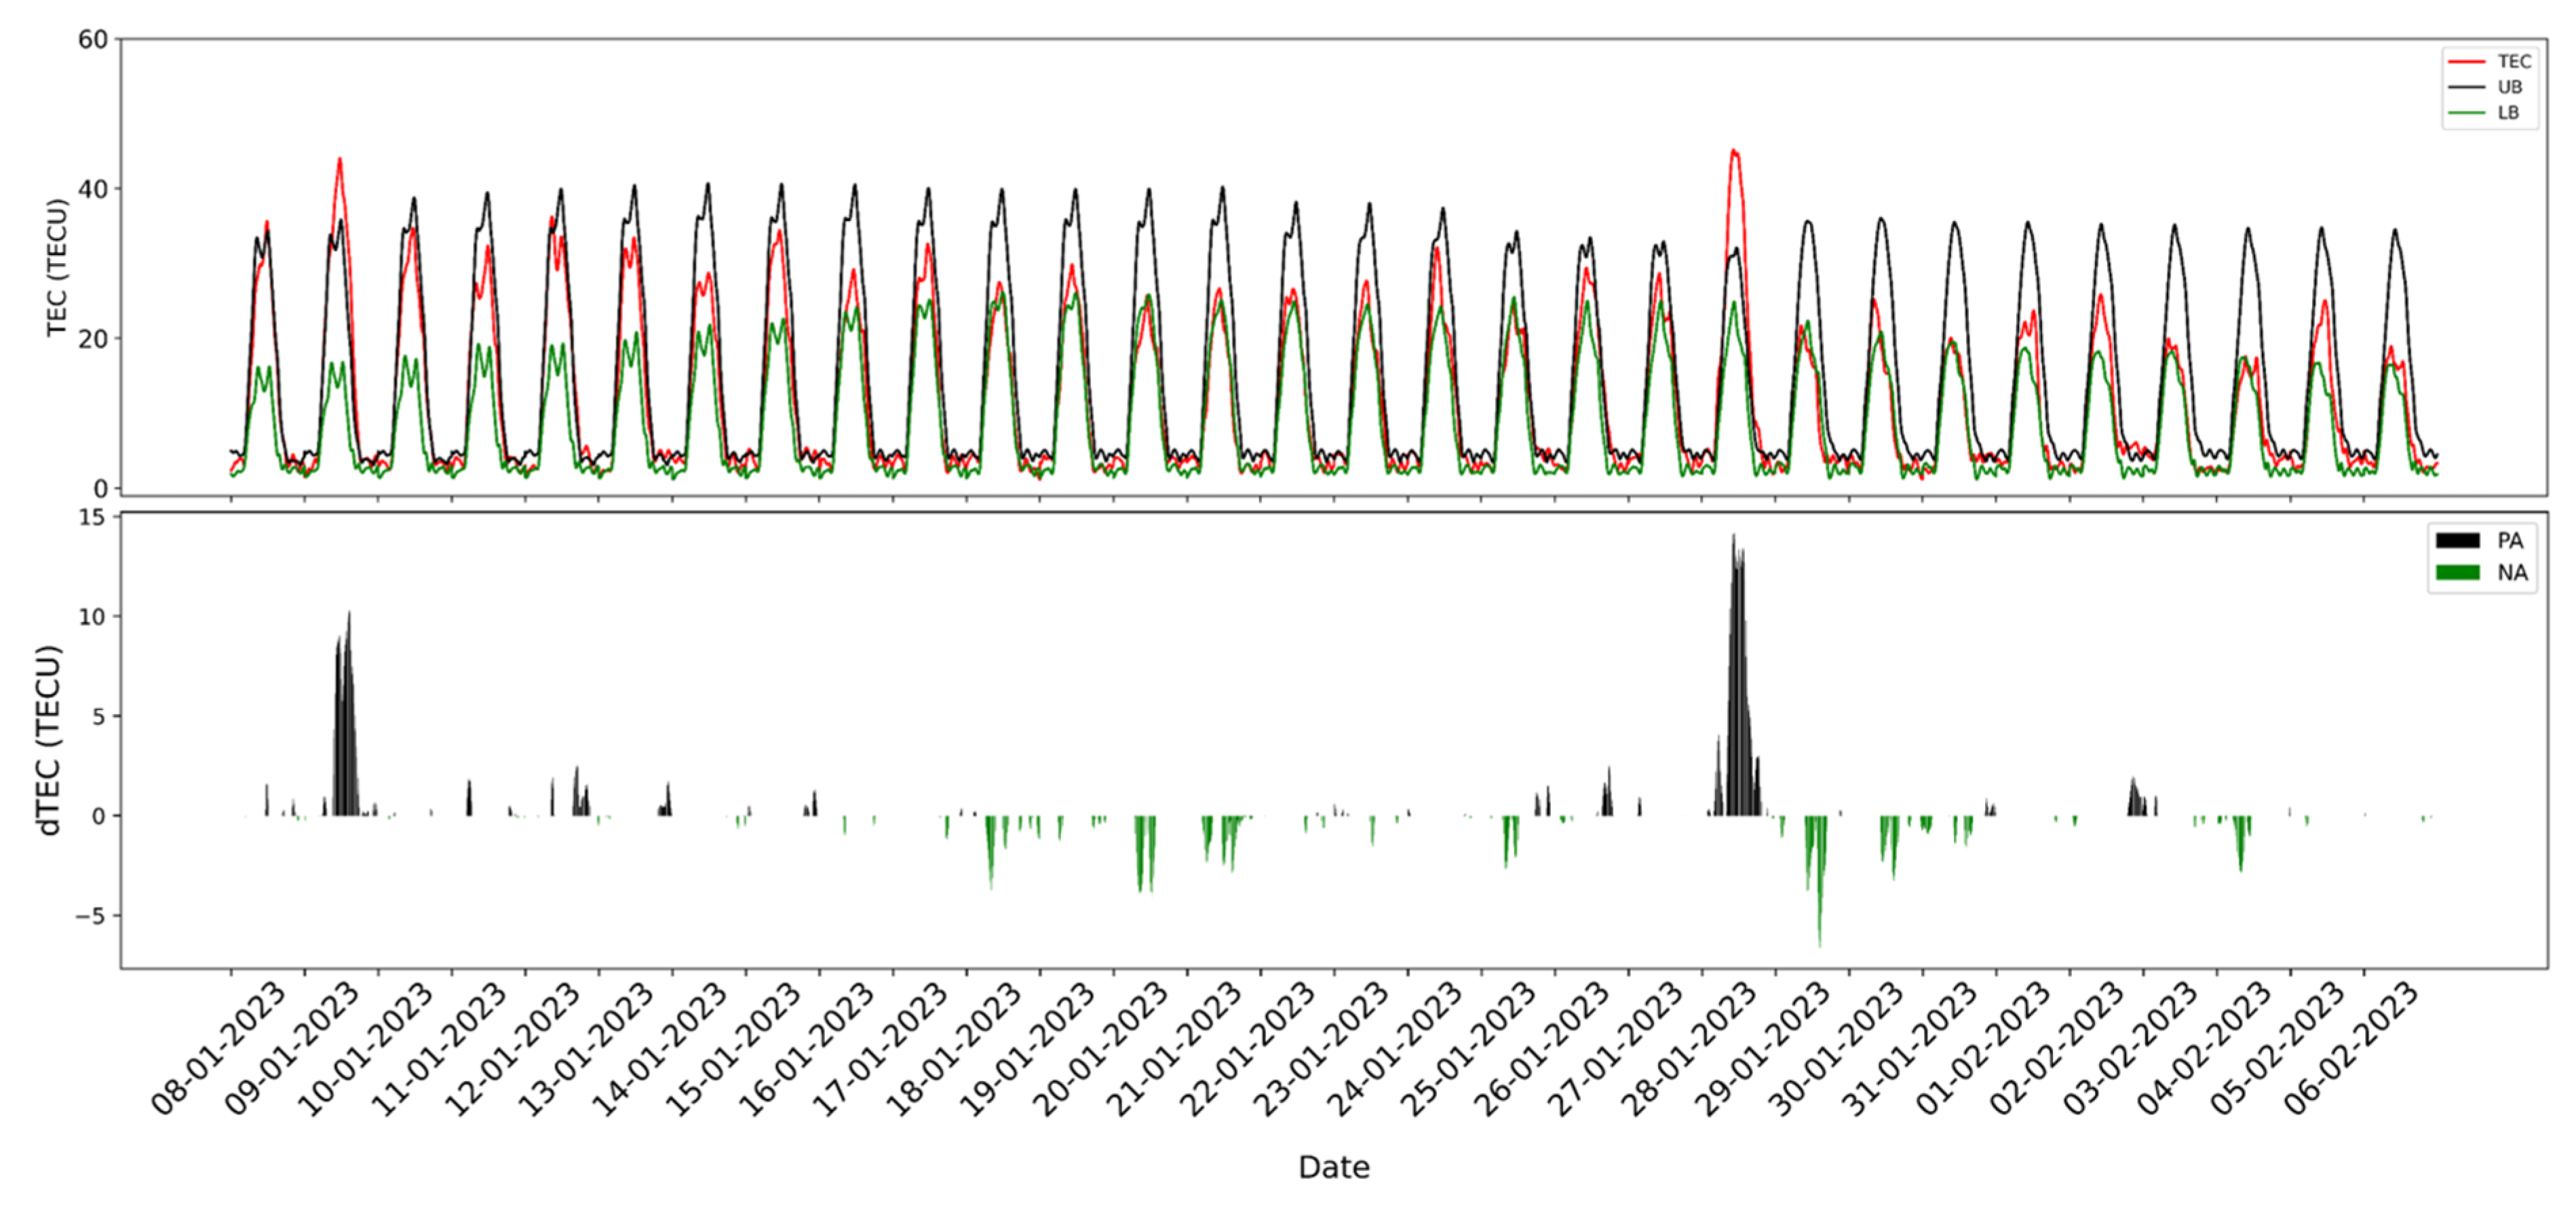Click the 60 tick on the TEC axis
Viewport: 2576px width, 1208px height.
tap(93, 40)
